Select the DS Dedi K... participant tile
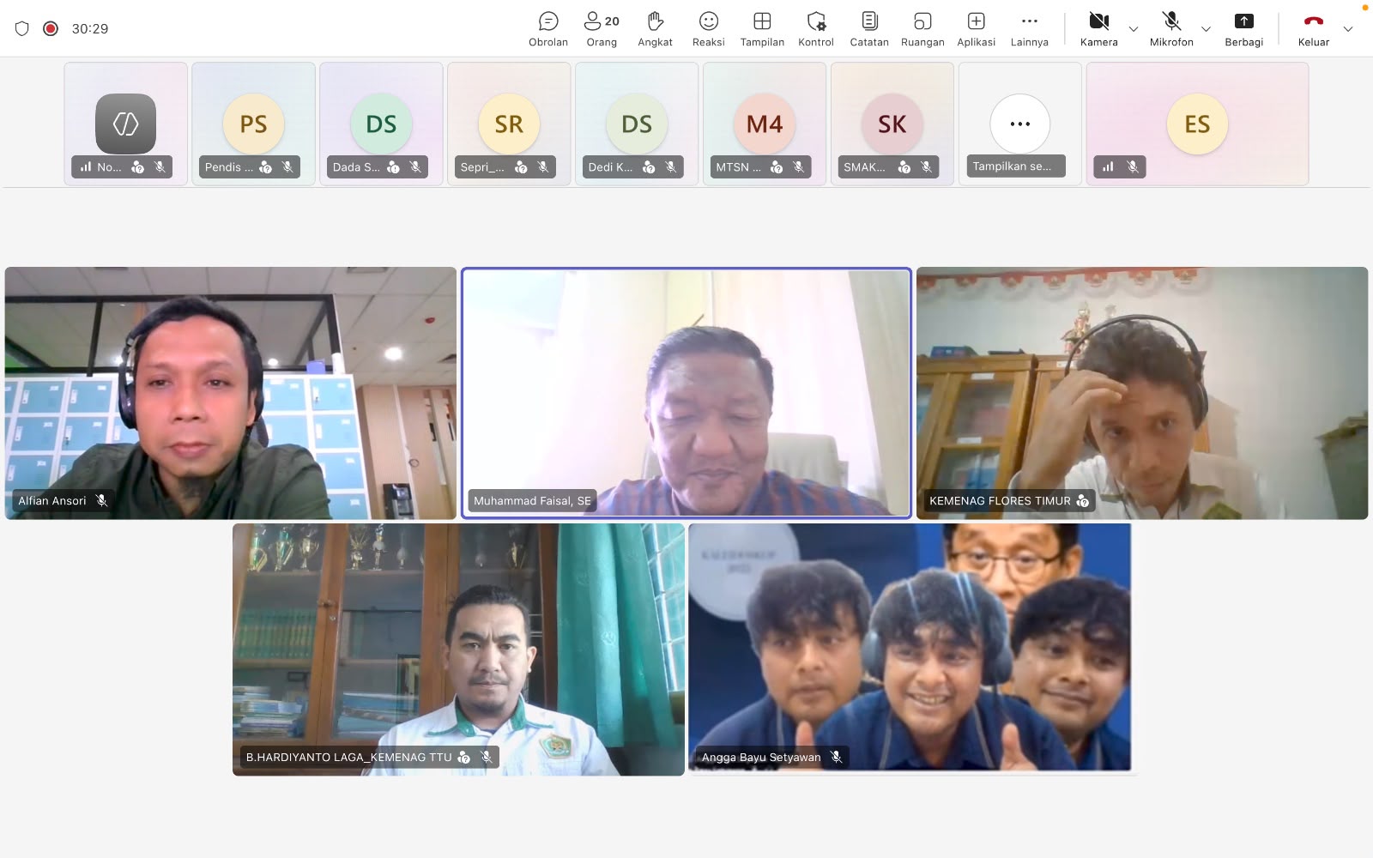This screenshot has width=1373, height=858. [x=637, y=124]
